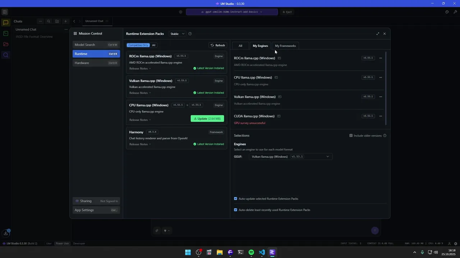Screen dimensions: 460x258
Task: Click the Unnamed Chat tab at top
Action: click(94, 21)
